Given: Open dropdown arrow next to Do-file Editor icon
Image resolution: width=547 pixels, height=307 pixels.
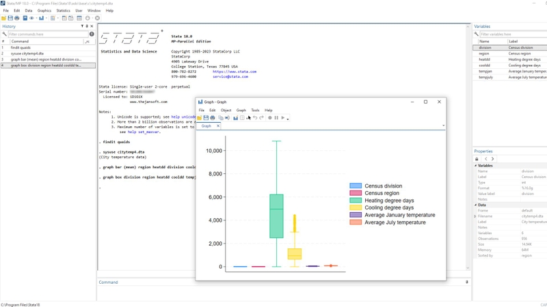Looking at the screenshot, I should click(x=58, y=18).
